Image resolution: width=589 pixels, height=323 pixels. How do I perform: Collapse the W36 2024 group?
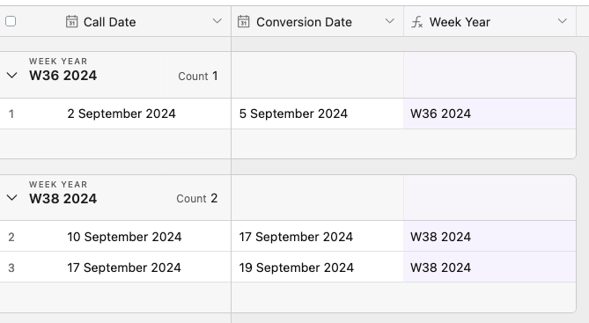click(x=12, y=76)
